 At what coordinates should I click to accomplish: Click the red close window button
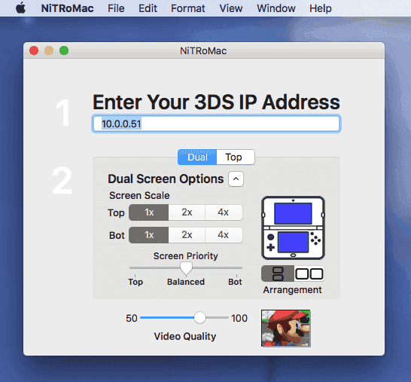pos(34,50)
